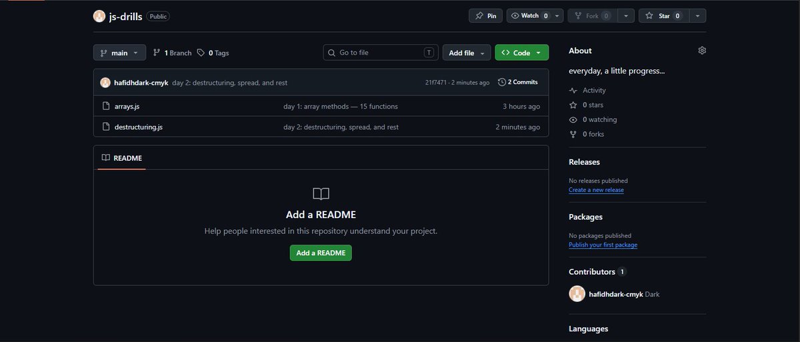This screenshot has width=800, height=342.
Task: Open the 0 forks link
Action: (587, 134)
